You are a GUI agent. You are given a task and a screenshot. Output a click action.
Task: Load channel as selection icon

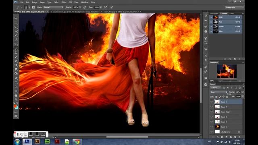coord(225,59)
